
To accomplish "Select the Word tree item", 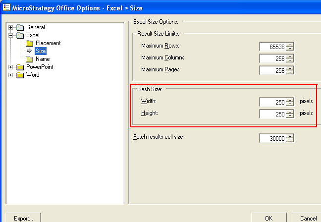I will tap(33, 75).
